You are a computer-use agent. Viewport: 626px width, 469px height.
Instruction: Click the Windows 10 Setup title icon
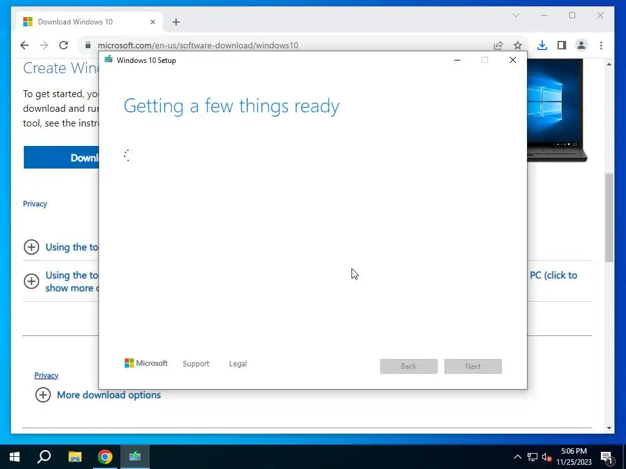tap(108, 60)
